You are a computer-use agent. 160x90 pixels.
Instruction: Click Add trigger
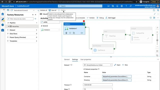coord(110,18)
